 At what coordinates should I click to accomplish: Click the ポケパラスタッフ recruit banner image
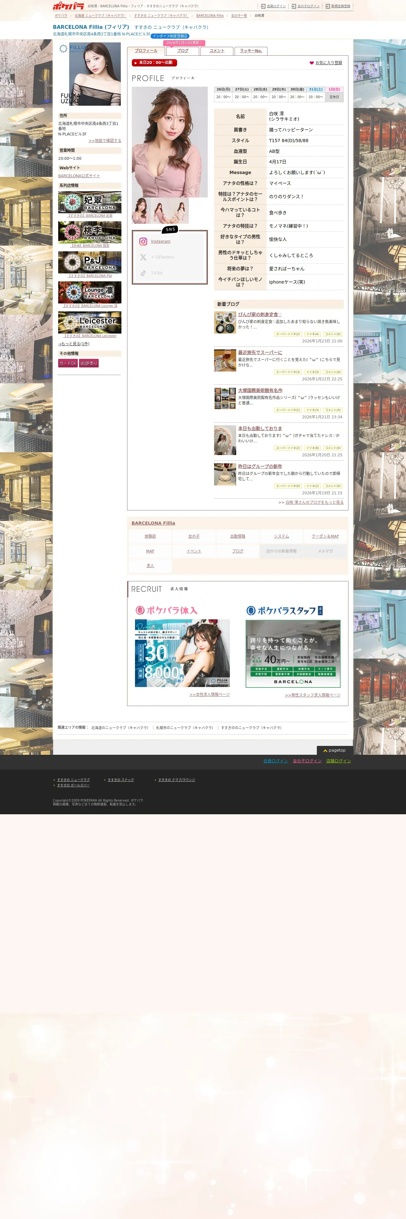click(x=293, y=653)
